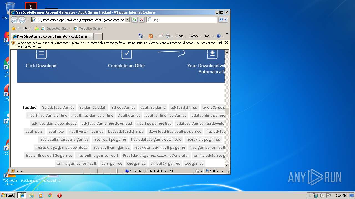
Task: Click the Favorites button label
Action: coord(23,28)
